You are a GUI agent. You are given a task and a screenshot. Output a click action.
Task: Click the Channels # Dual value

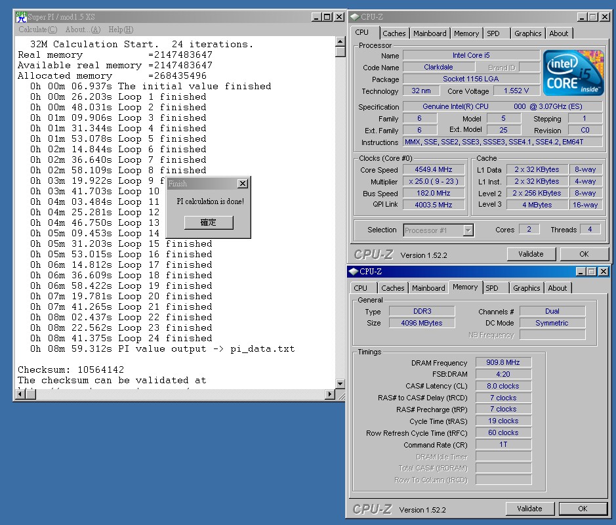click(552, 311)
